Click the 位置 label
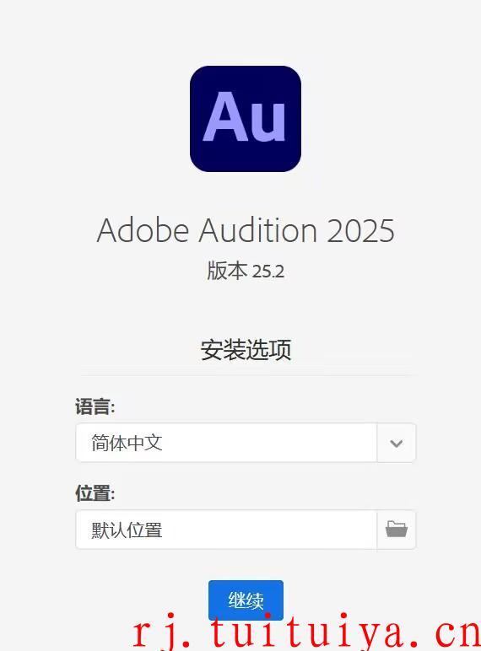The height and width of the screenshot is (651, 481). 95,493
